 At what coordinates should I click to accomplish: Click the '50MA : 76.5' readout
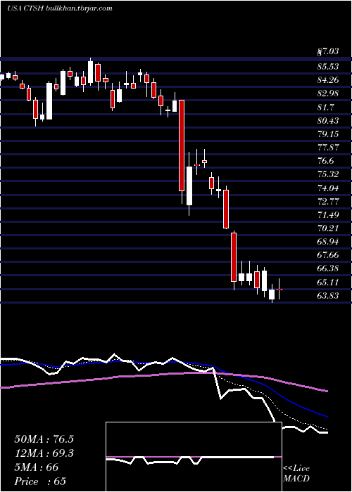pyautogui.click(x=44, y=439)
